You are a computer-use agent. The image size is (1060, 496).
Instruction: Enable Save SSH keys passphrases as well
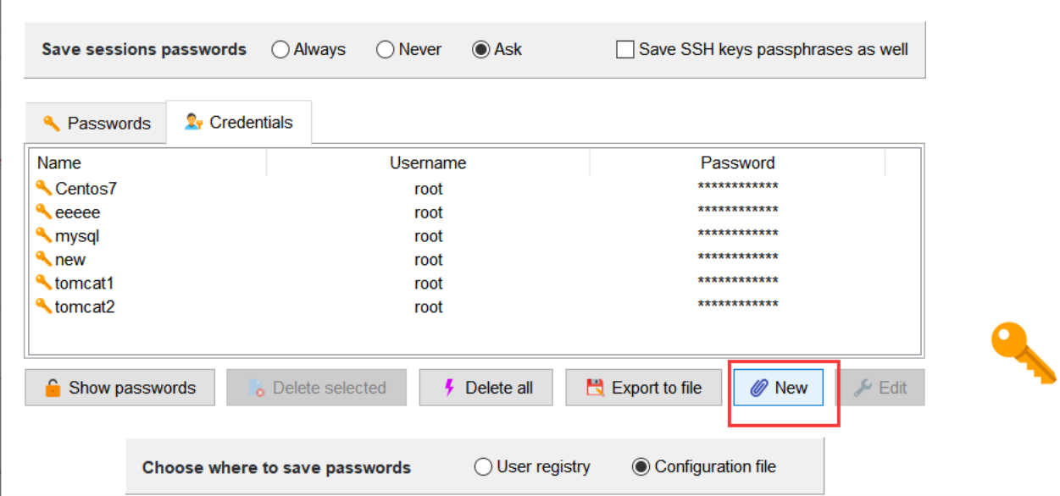click(x=625, y=50)
